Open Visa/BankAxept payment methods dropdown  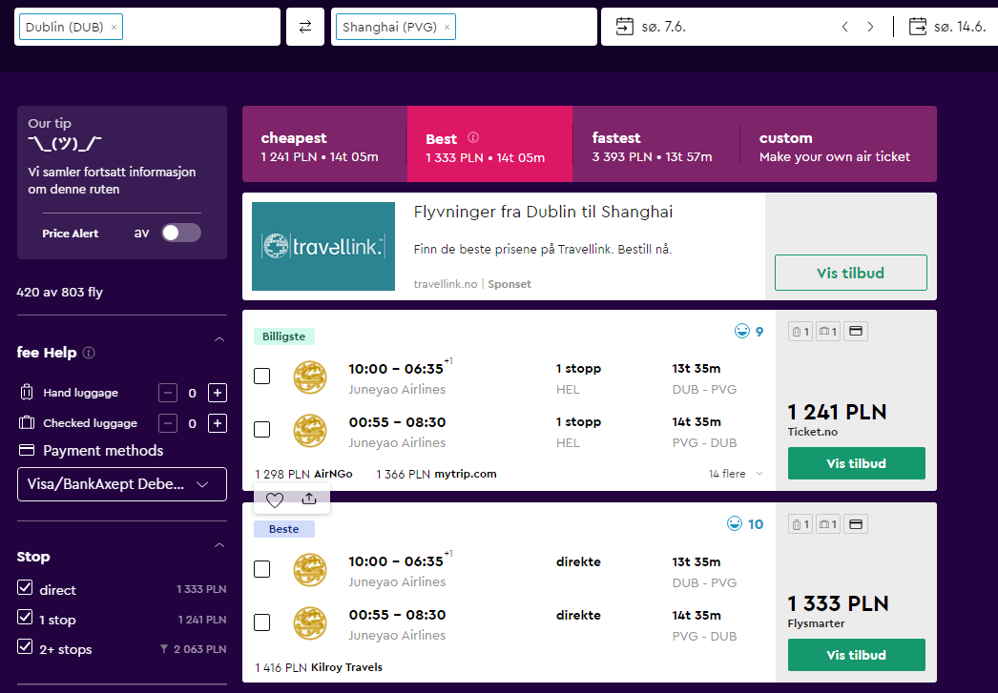pos(121,484)
